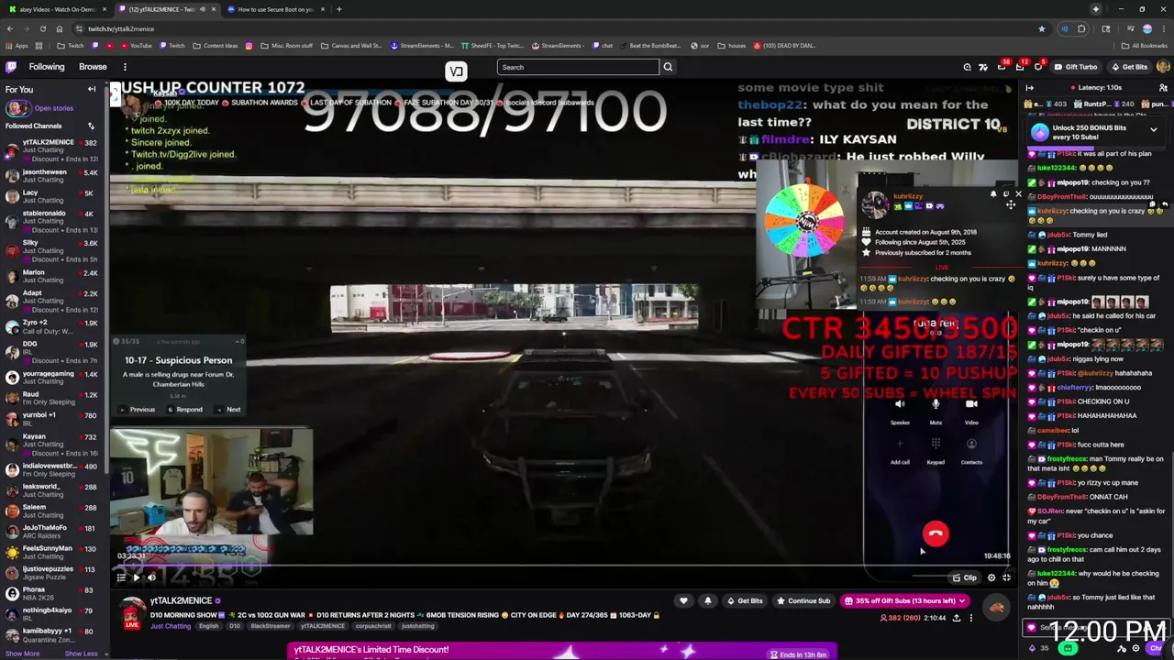Bookmark this page with star icon
The width and height of the screenshot is (1174, 660).
tap(1041, 28)
